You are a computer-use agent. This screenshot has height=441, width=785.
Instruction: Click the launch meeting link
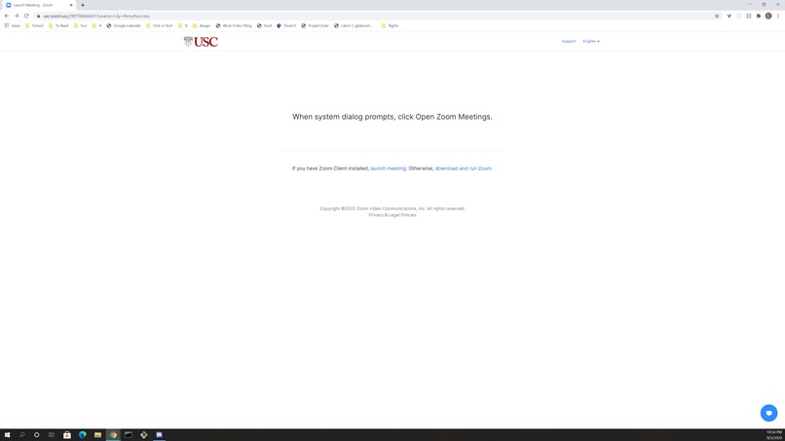click(388, 168)
